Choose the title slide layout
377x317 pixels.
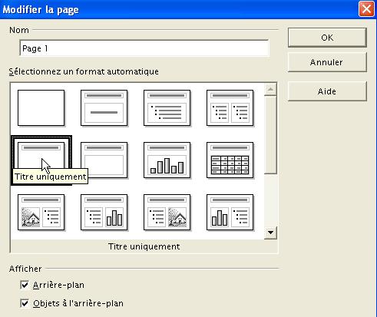[x=104, y=107]
